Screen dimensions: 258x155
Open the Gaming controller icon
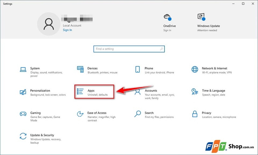coord(23,114)
